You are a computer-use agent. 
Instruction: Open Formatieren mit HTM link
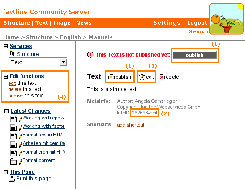pos(44,152)
